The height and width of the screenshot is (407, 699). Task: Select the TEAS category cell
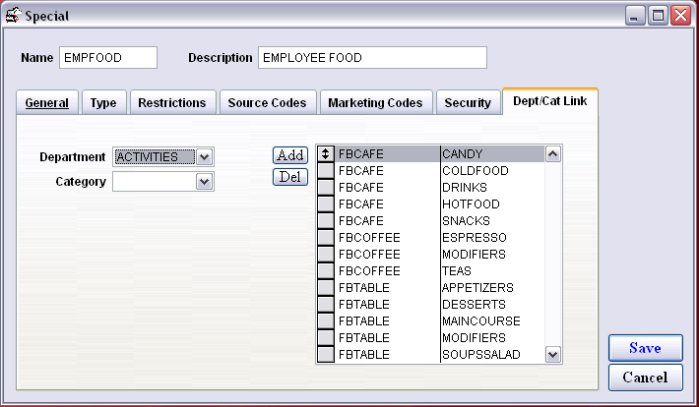(x=492, y=271)
